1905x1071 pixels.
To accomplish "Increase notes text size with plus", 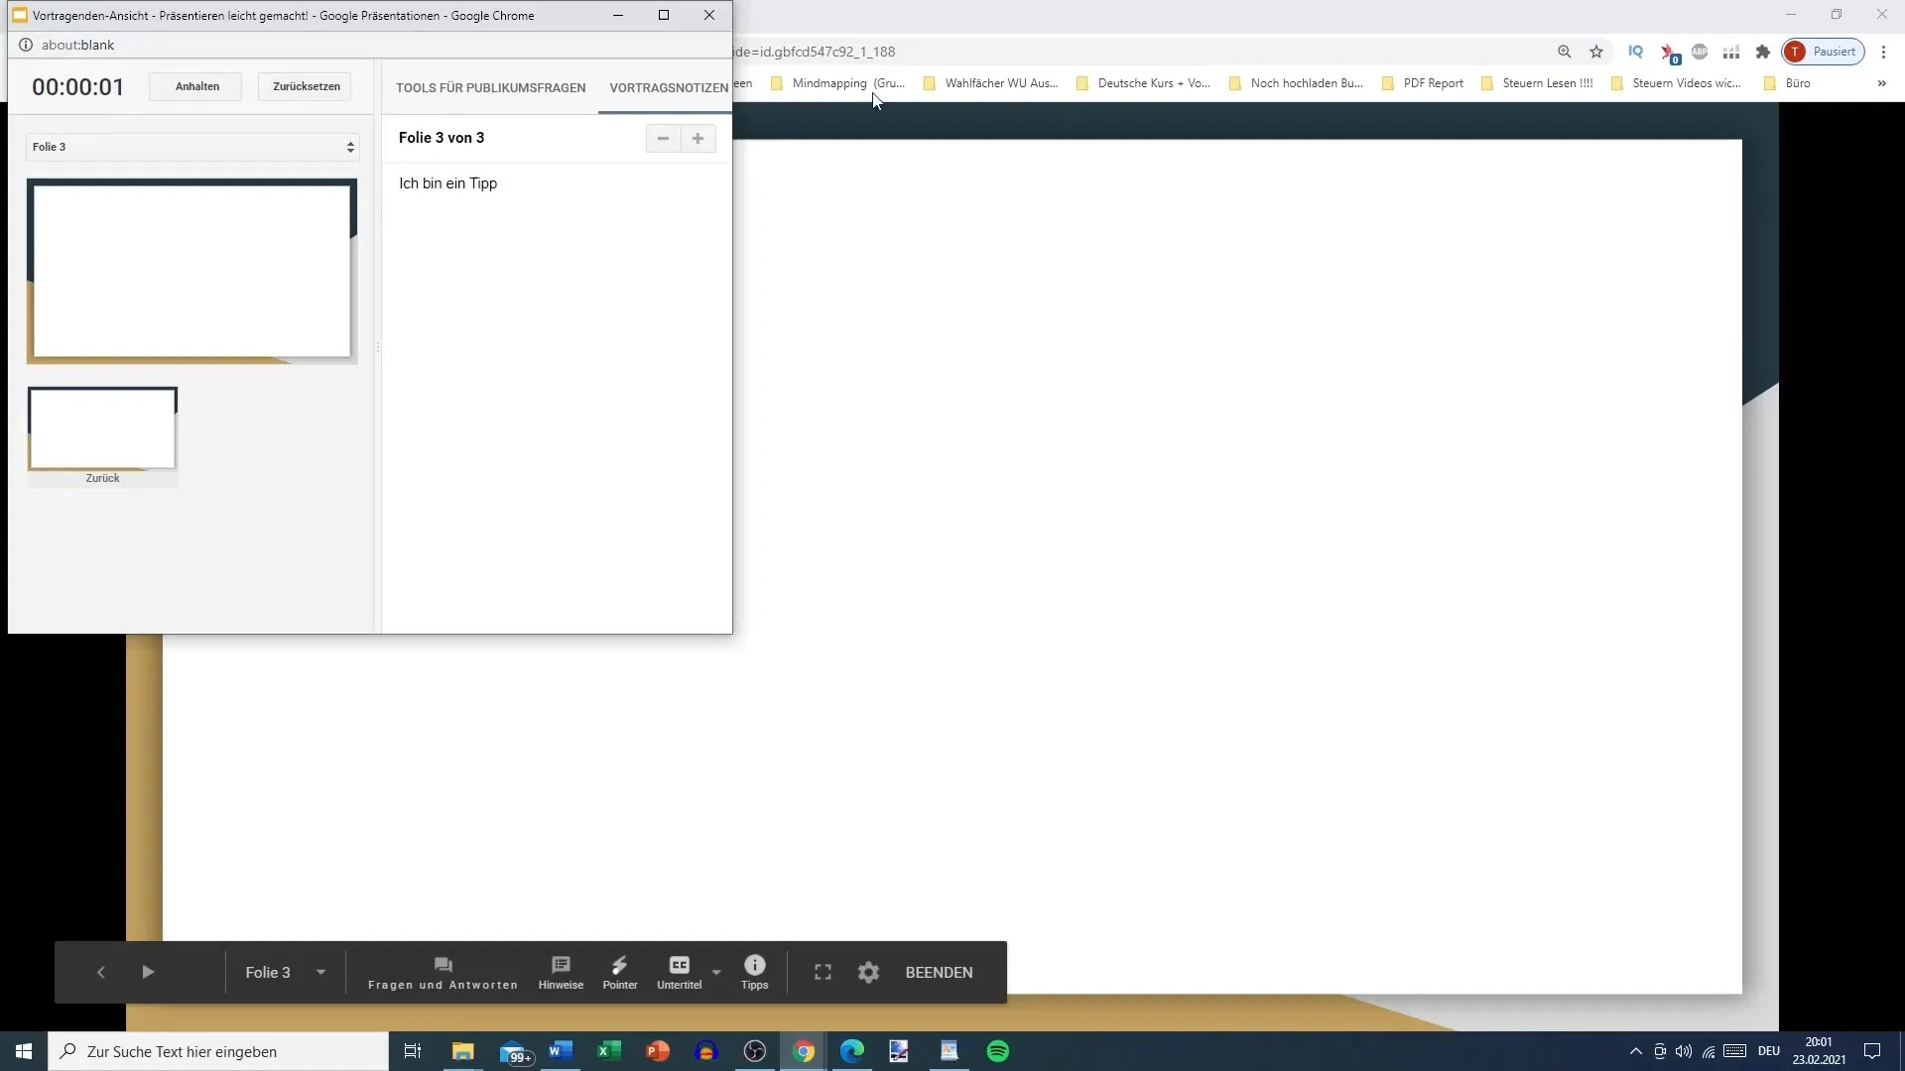I will tap(698, 138).
